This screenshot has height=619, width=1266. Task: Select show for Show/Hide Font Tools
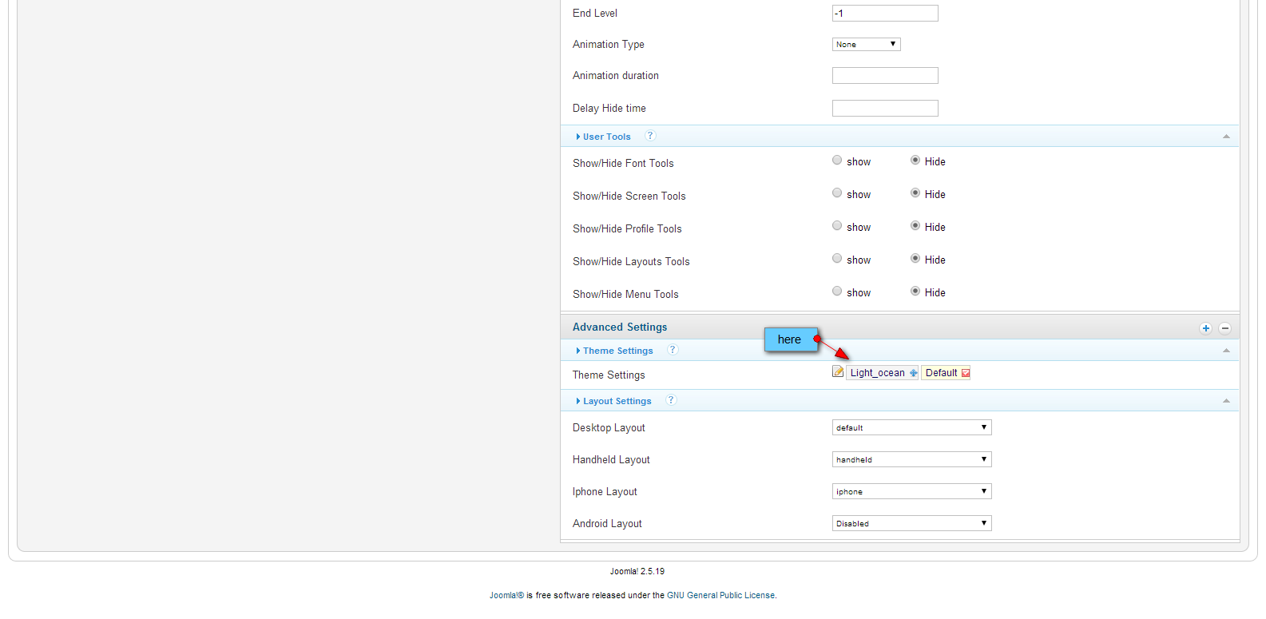[x=837, y=161]
